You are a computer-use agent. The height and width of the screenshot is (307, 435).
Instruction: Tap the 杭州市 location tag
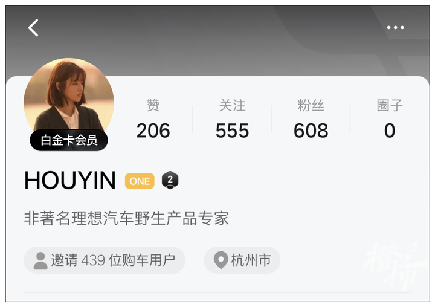242,260
